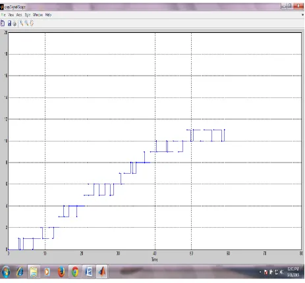The image size is (305, 283).
Task: Open the Axes menu
Action: coord(19,15)
